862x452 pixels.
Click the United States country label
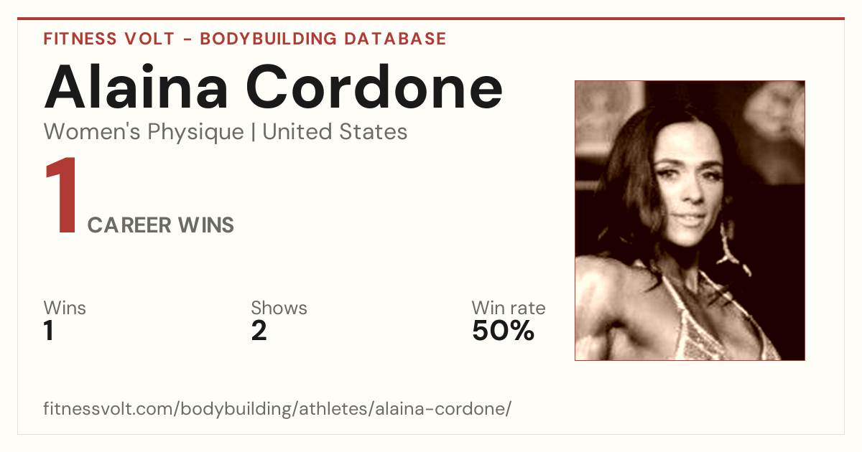point(335,132)
